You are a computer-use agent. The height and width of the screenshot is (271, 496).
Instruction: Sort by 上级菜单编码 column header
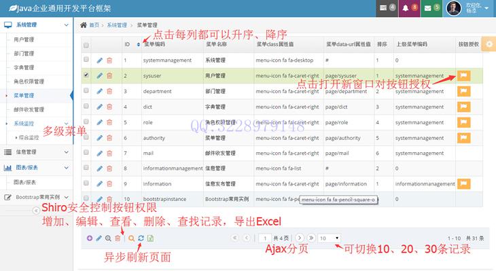(x=412, y=44)
